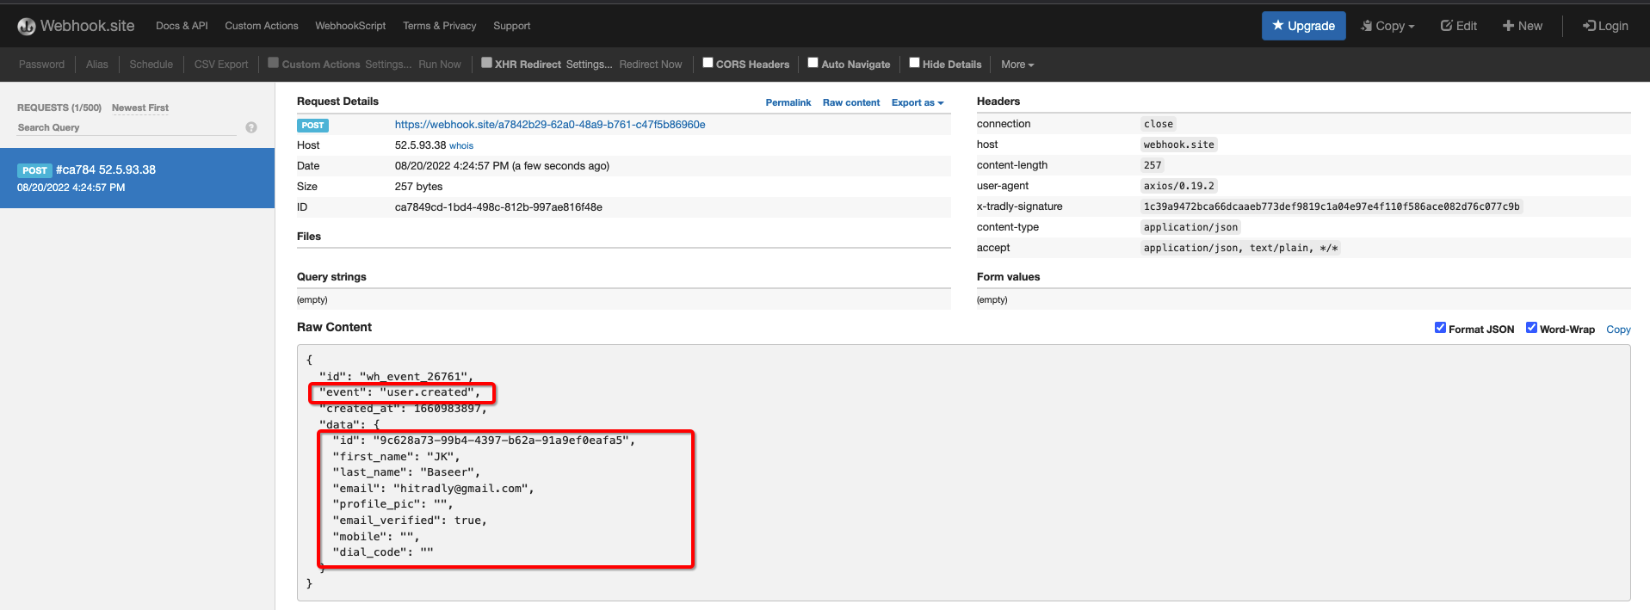Click the Search Query input field
Viewport: 1650px width, 610px height.
(126, 127)
